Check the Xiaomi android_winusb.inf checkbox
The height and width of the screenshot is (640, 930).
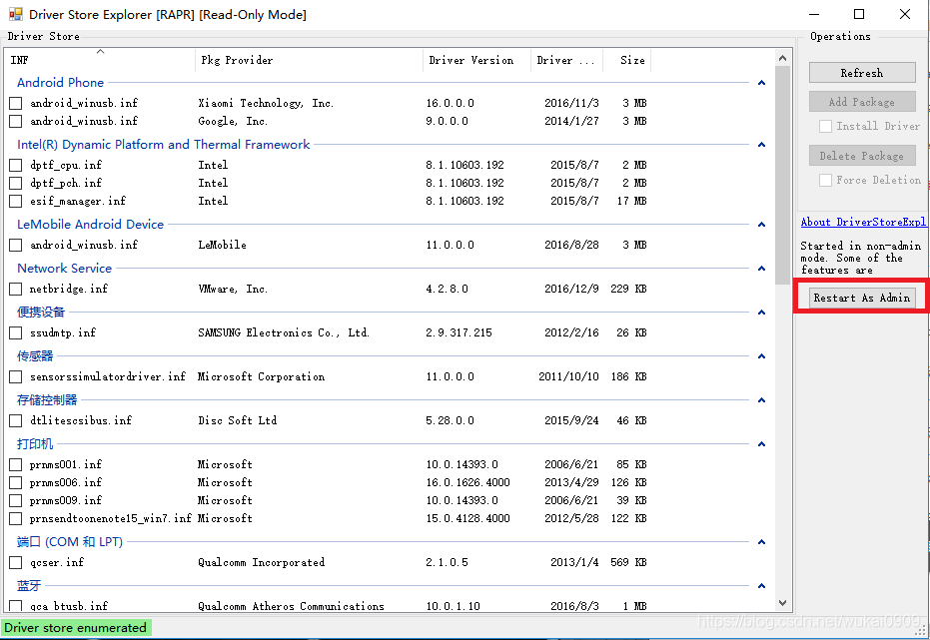(16, 103)
